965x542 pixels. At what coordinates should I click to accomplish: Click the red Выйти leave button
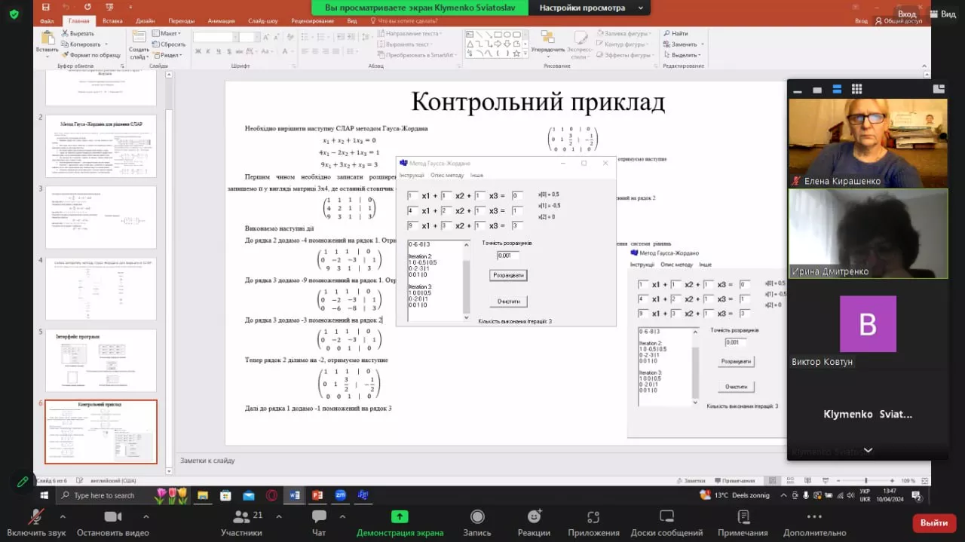[x=934, y=522]
